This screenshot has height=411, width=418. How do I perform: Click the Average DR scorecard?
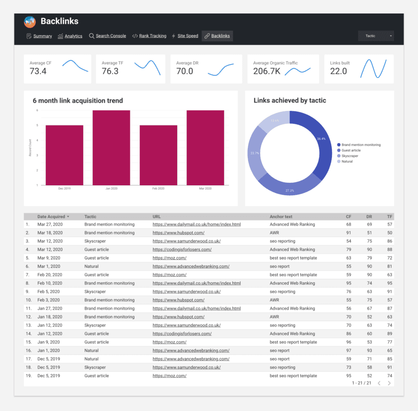(206, 69)
